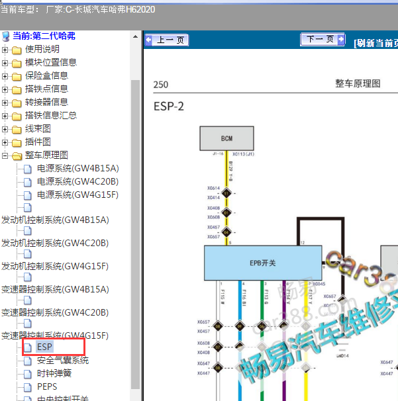Click the 转接器信息 folder icon
The height and width of the screenshot is (401, 398).
[17, 103]
